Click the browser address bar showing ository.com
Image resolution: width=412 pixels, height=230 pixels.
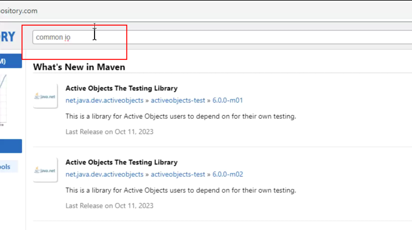(x=206, y=11)
